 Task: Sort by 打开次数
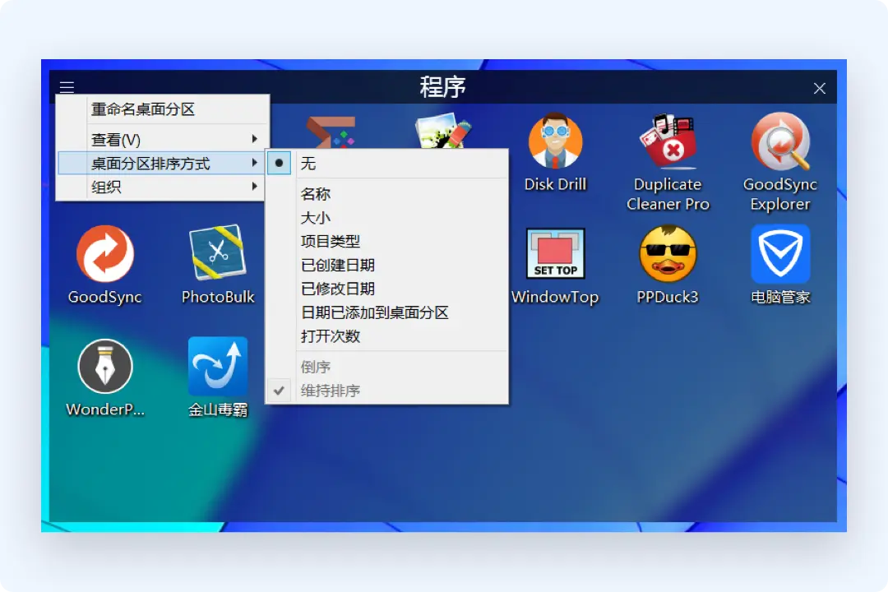386,336
